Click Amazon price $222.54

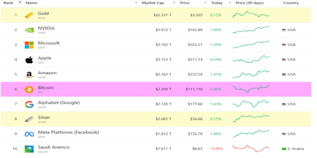coord(195,75)
